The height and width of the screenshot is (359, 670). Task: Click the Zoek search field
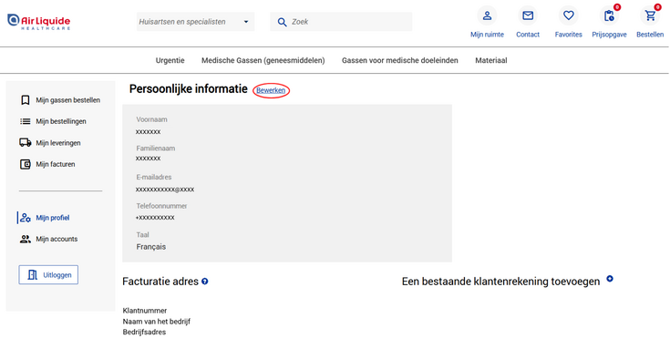341,22
